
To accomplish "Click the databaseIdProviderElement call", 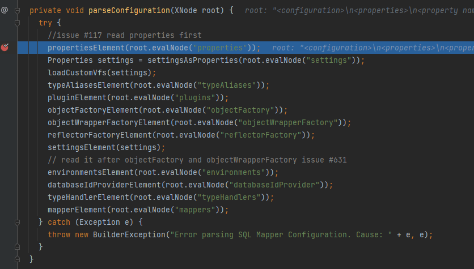I will 104,185.
